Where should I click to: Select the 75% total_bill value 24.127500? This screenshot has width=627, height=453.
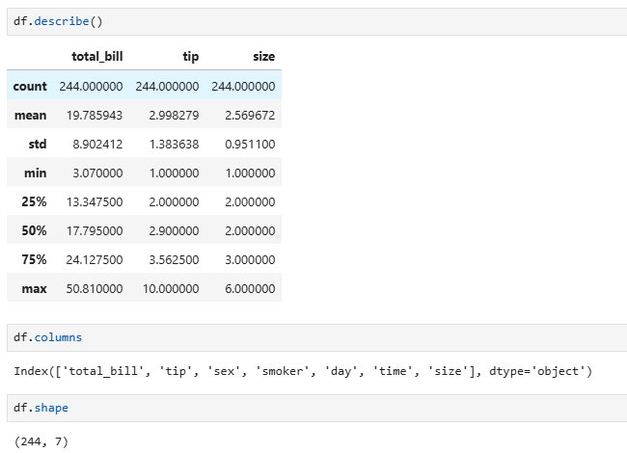click(x=91, y=259)
